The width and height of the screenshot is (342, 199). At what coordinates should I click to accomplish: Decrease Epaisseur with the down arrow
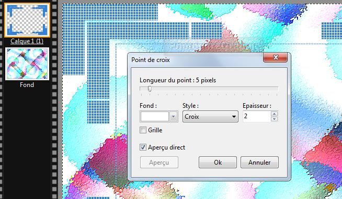tap(274, 119)
